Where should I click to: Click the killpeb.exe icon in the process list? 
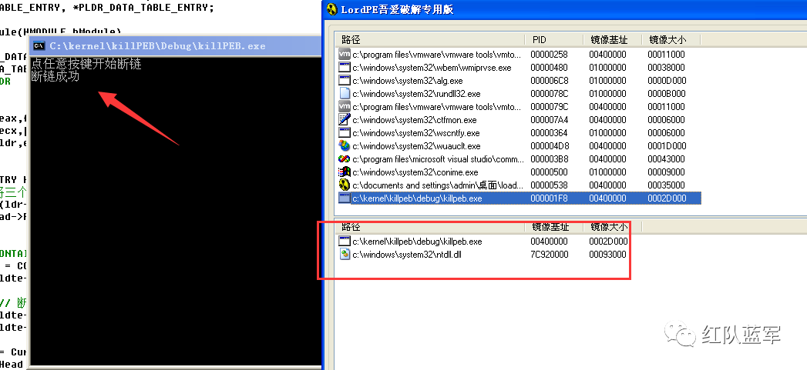coord(345,198)
